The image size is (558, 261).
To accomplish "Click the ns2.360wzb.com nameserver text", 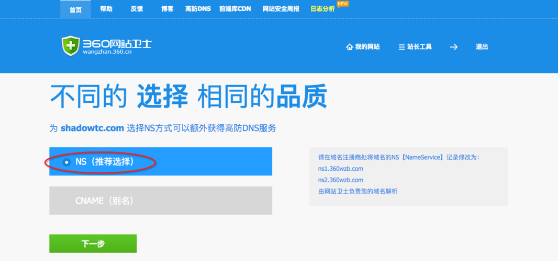I will pyautogui.click(x=341, y=180).
